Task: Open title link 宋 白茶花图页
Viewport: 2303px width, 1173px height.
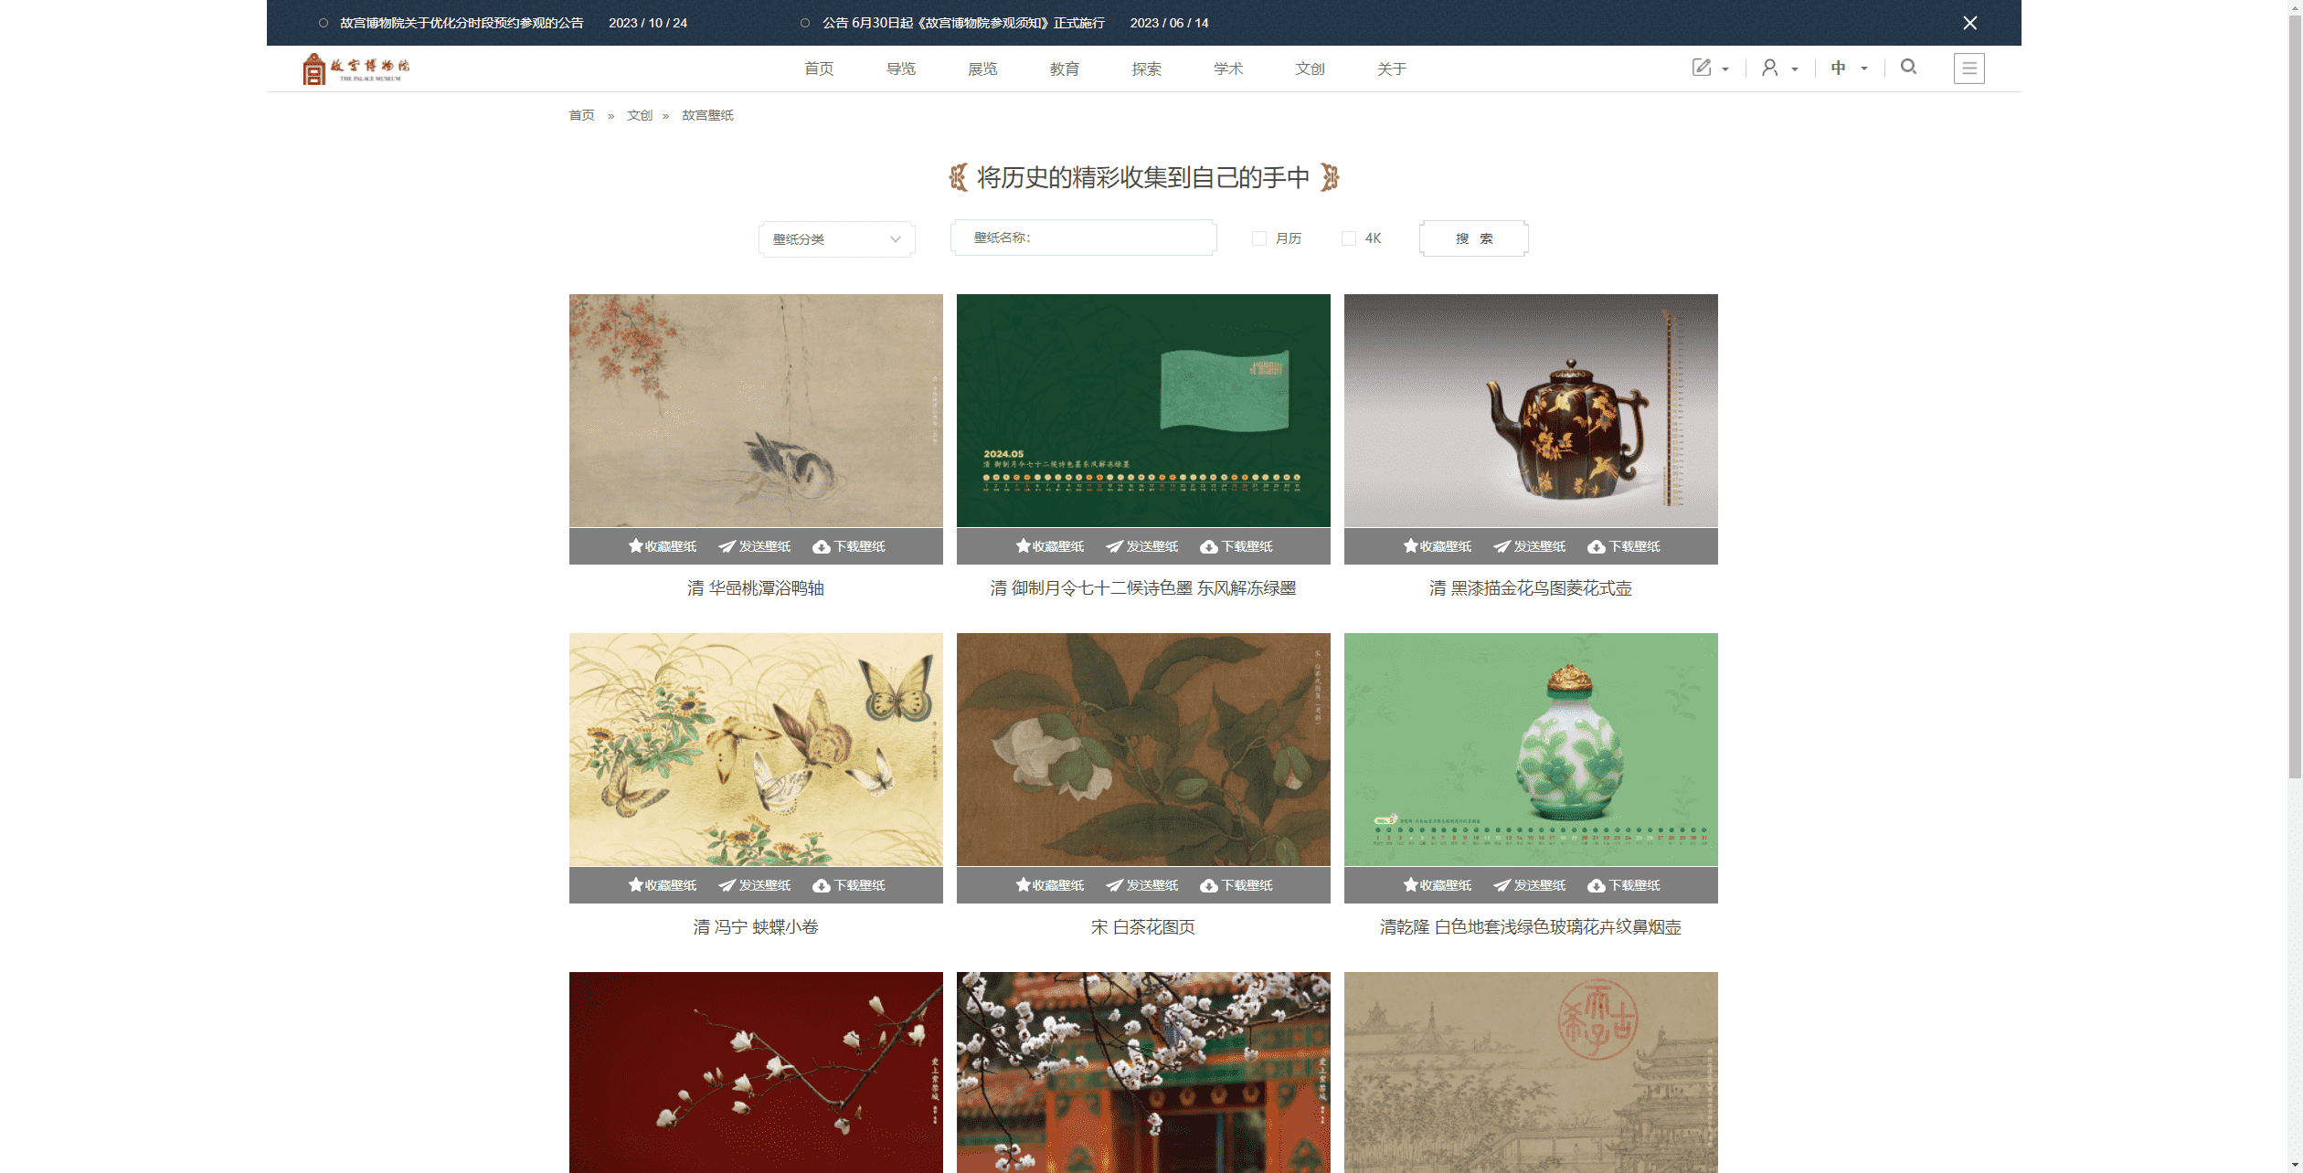Action: click(x=1143, y=927)
